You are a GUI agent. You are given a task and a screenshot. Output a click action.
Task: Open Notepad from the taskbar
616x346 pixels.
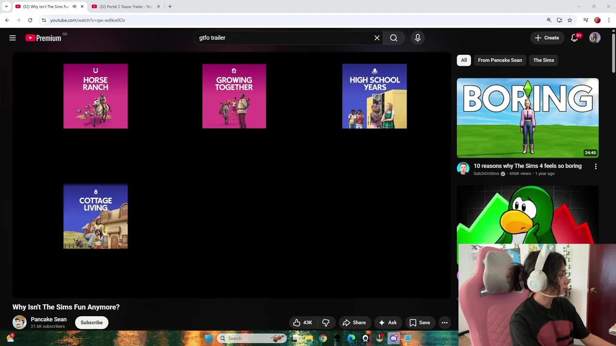coord(408,338)
